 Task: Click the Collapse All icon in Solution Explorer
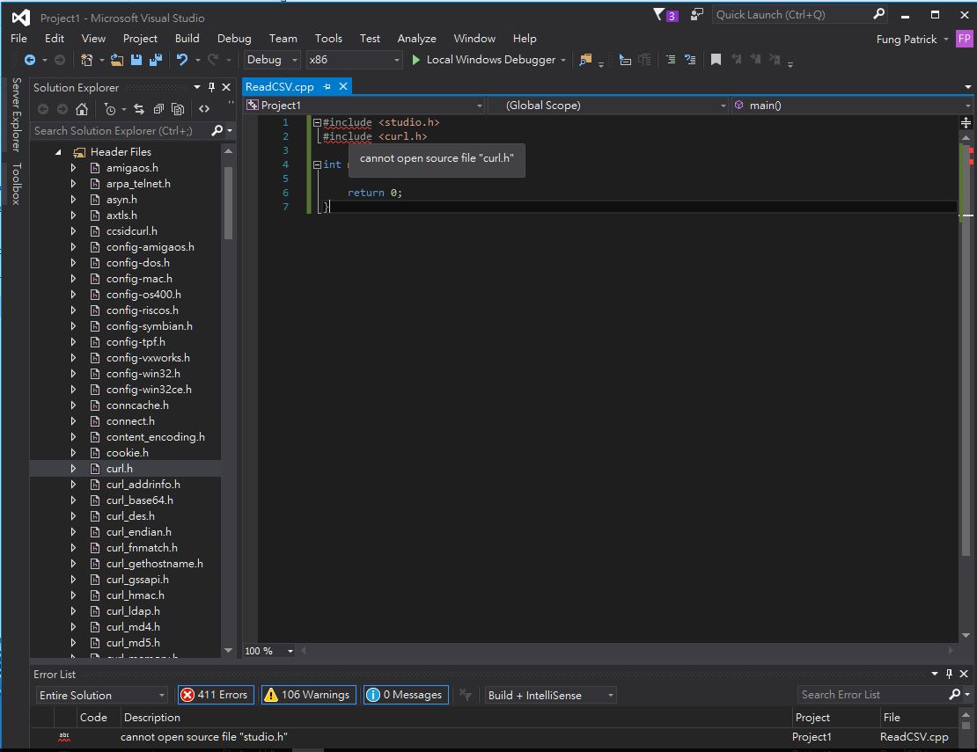click(159, 110)
